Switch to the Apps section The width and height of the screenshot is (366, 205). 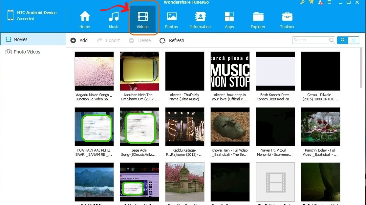(229, 20)
